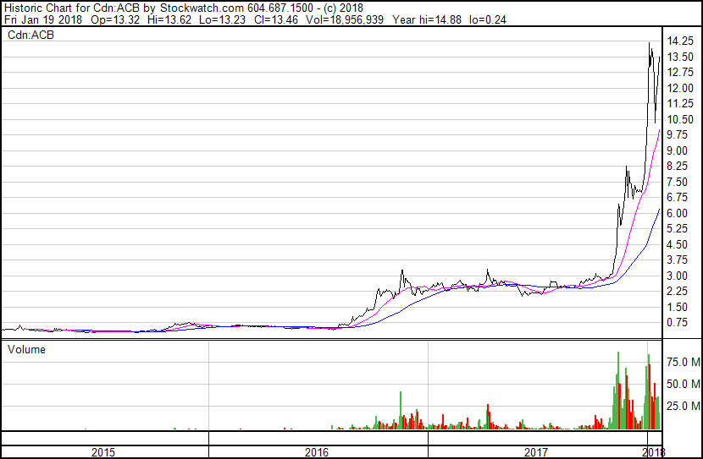Click the 25.0 M volume axis label
703x459 pixels.
click(x=684, y=406)
